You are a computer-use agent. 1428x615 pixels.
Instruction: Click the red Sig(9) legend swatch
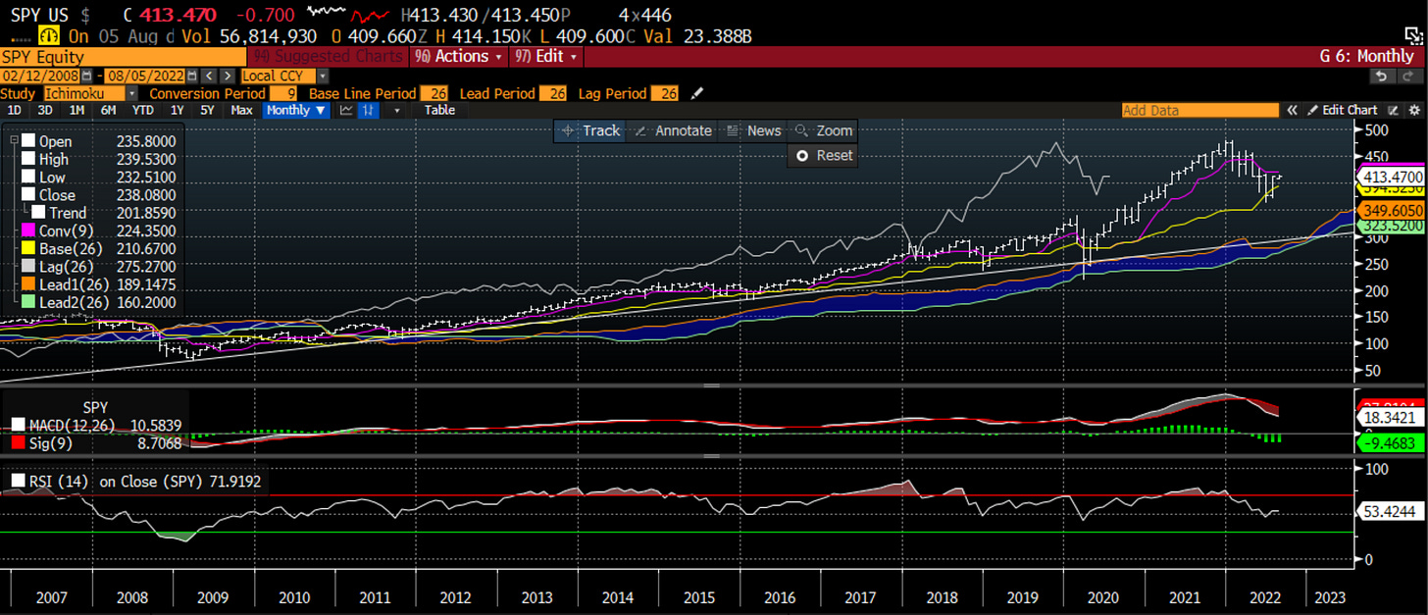[x=20, y=443]
